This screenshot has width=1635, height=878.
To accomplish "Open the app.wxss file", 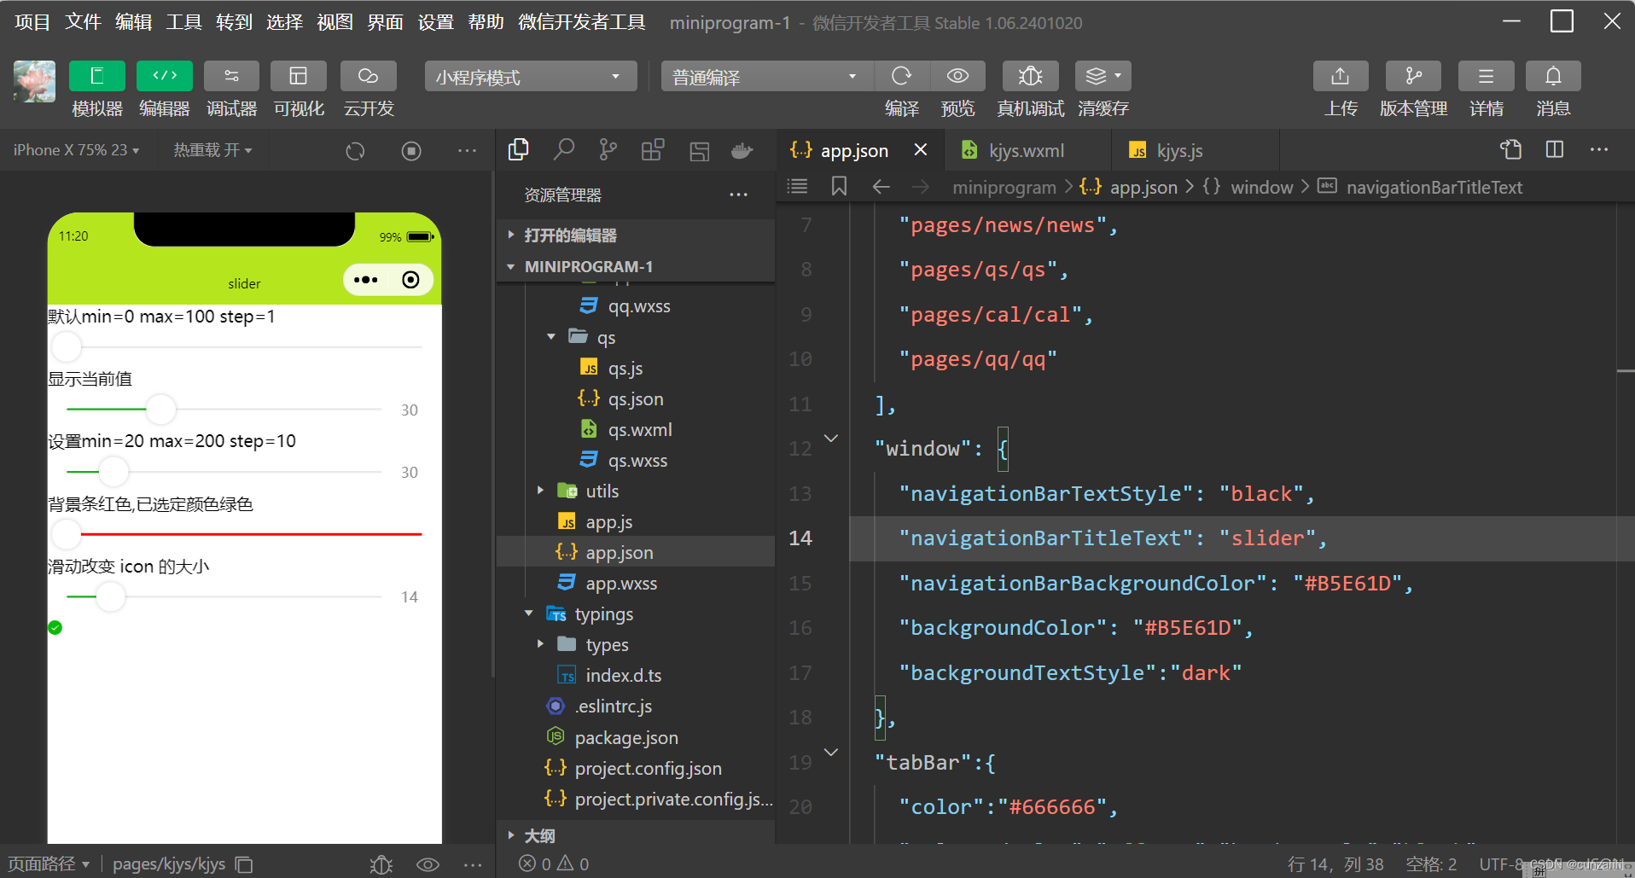I will [621, 584].
